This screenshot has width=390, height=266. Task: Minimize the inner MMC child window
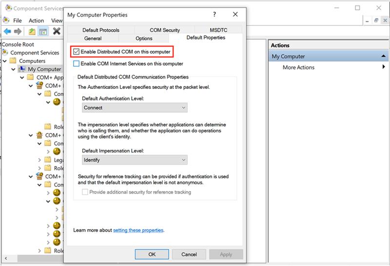[x=367, y=20]
